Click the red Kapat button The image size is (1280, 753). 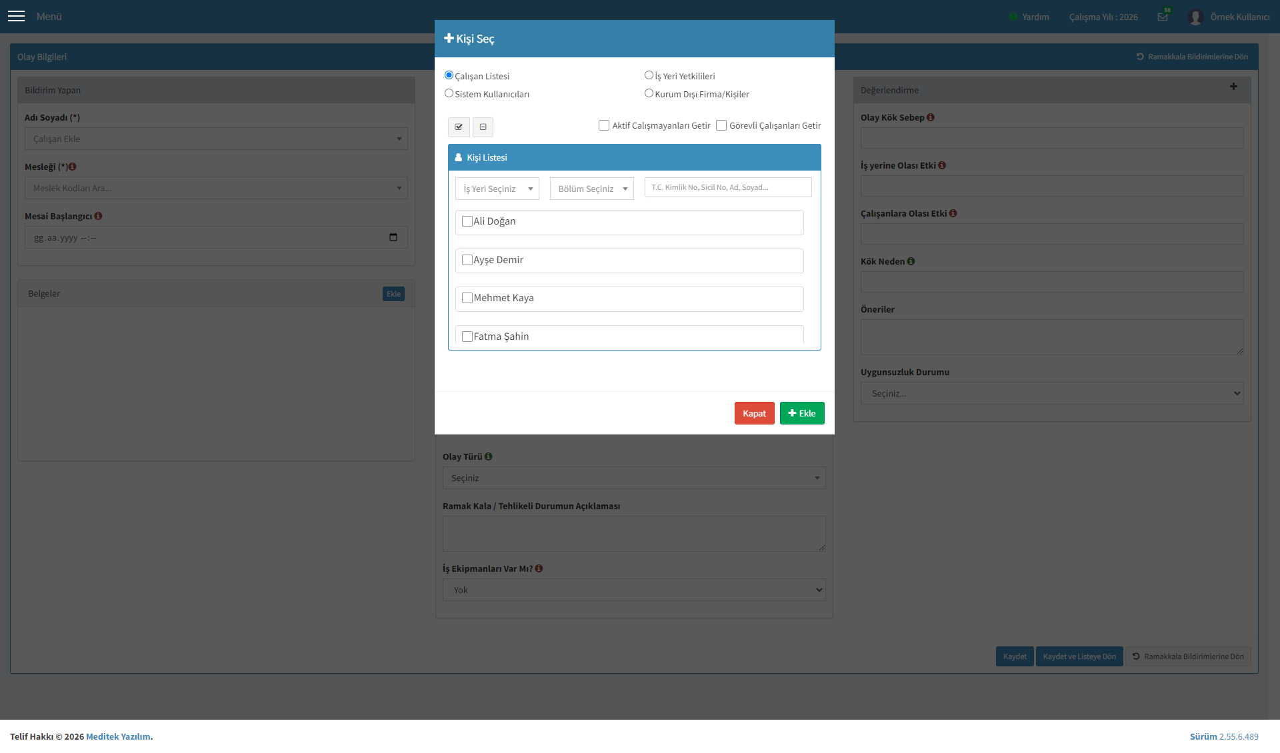[x=755, y=413]
